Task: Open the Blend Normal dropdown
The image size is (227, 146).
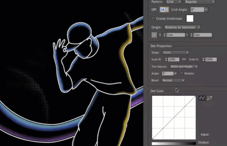Action: (173, 80)
